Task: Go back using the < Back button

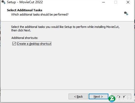Action: [x=78, y=97]
